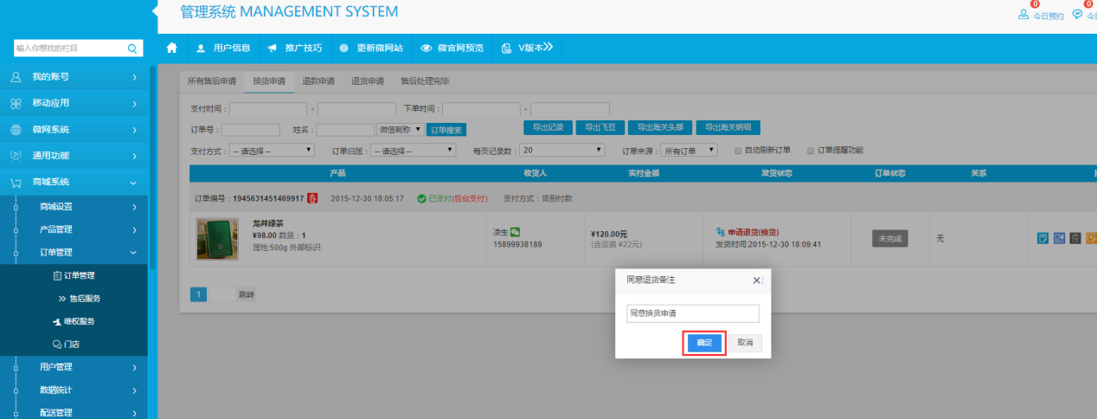Open the 订单来源 dropdown
Image resolution: width=1097 pixels, height=419 pixels.
pyautogui.click(x=690, y=150)
